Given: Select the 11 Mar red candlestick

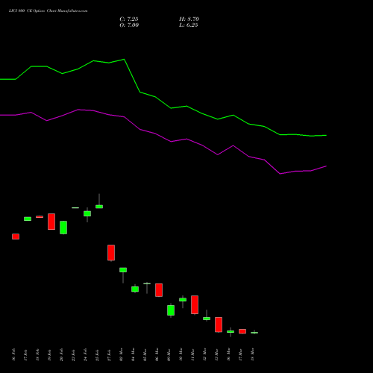Looking at the screenshot, I should click(195, 305).
